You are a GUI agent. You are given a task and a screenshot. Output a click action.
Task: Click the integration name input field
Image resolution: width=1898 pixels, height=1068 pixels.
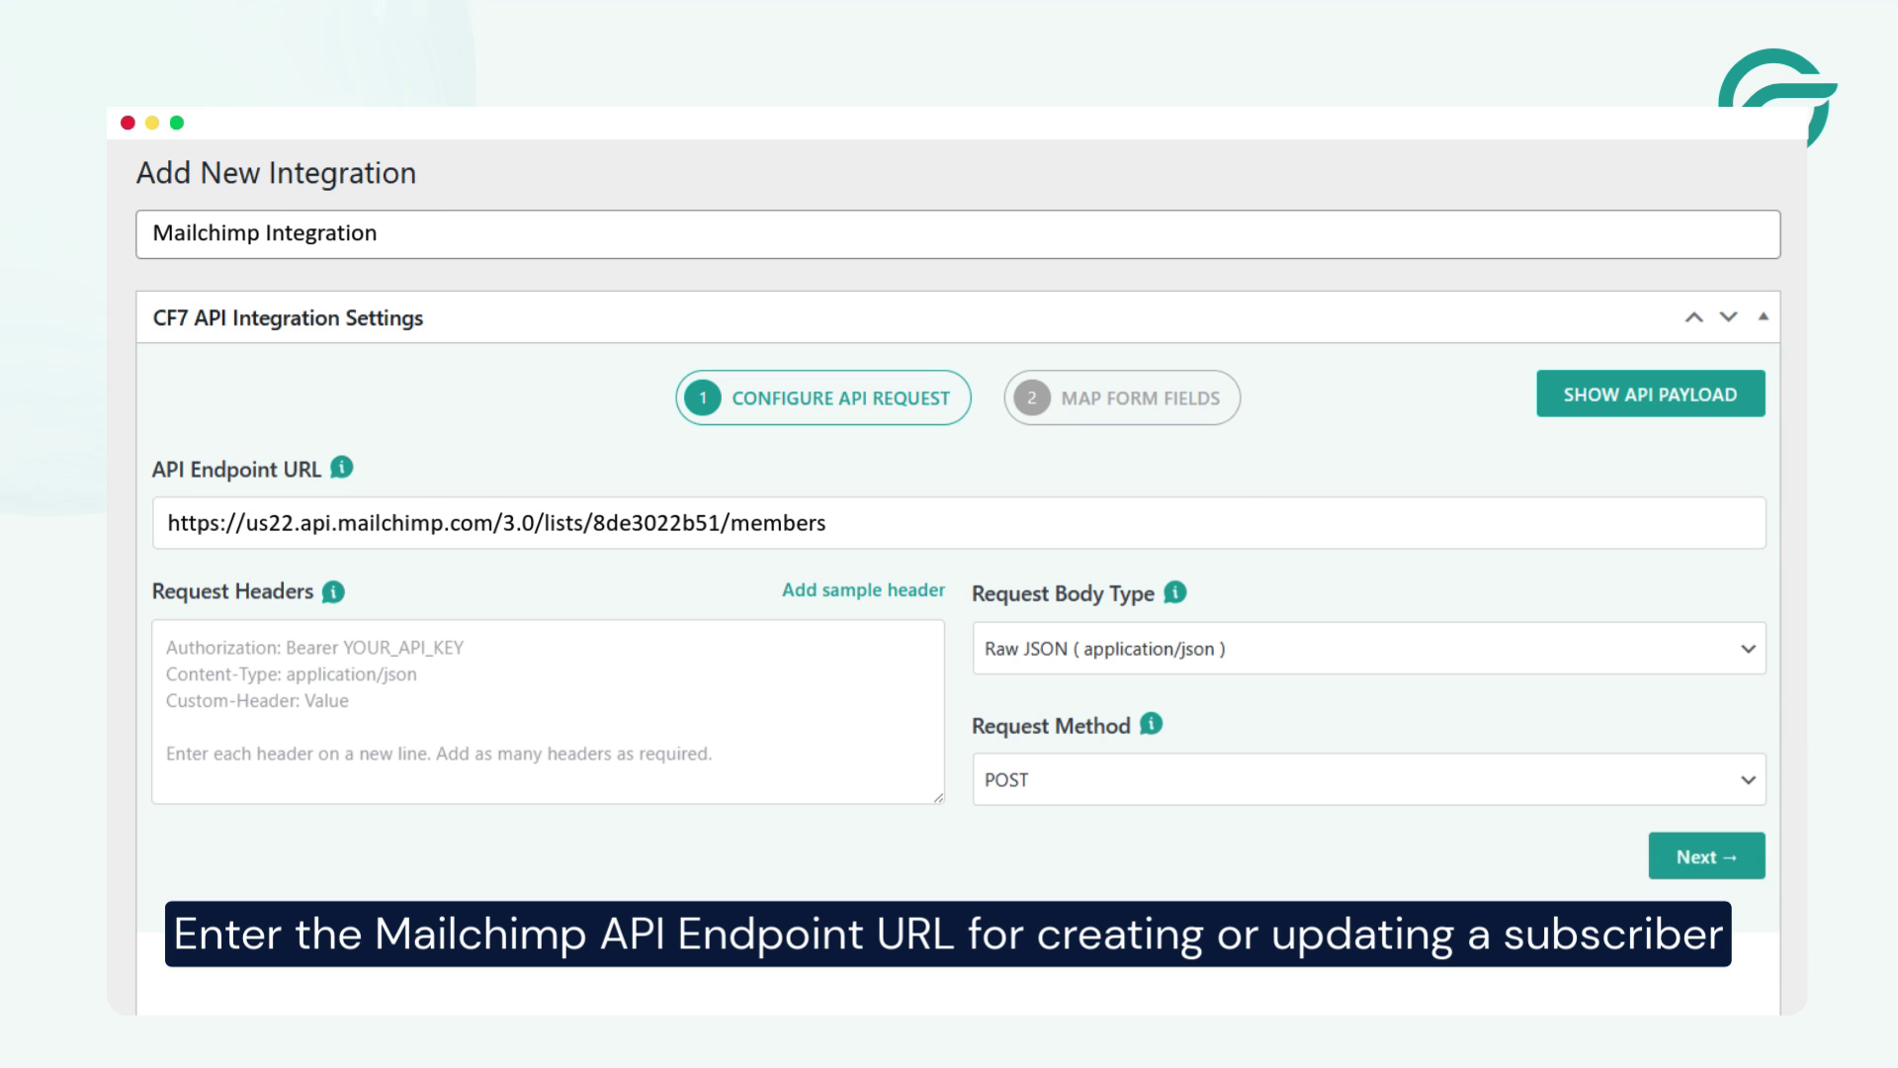pyautogui.click(x=957, y=233)
